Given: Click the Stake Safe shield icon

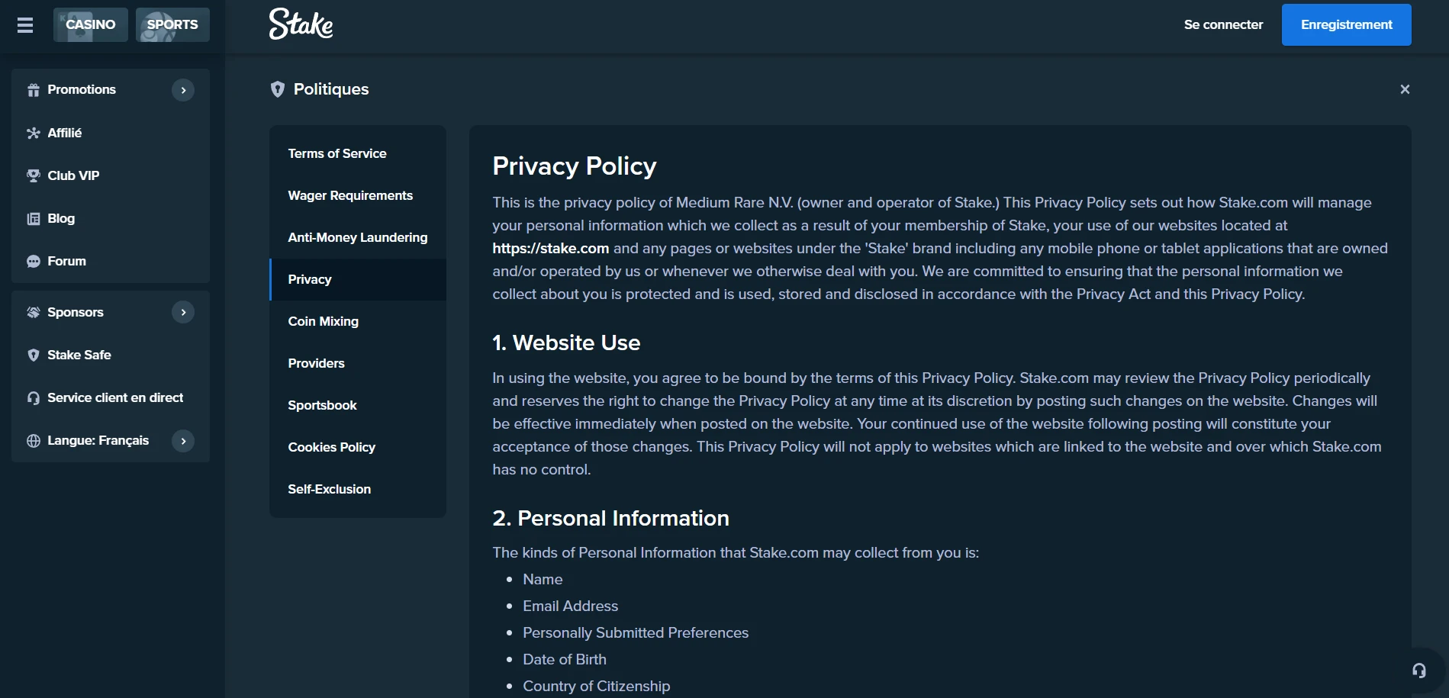Looking at the screenshot, I should (34, 355).
